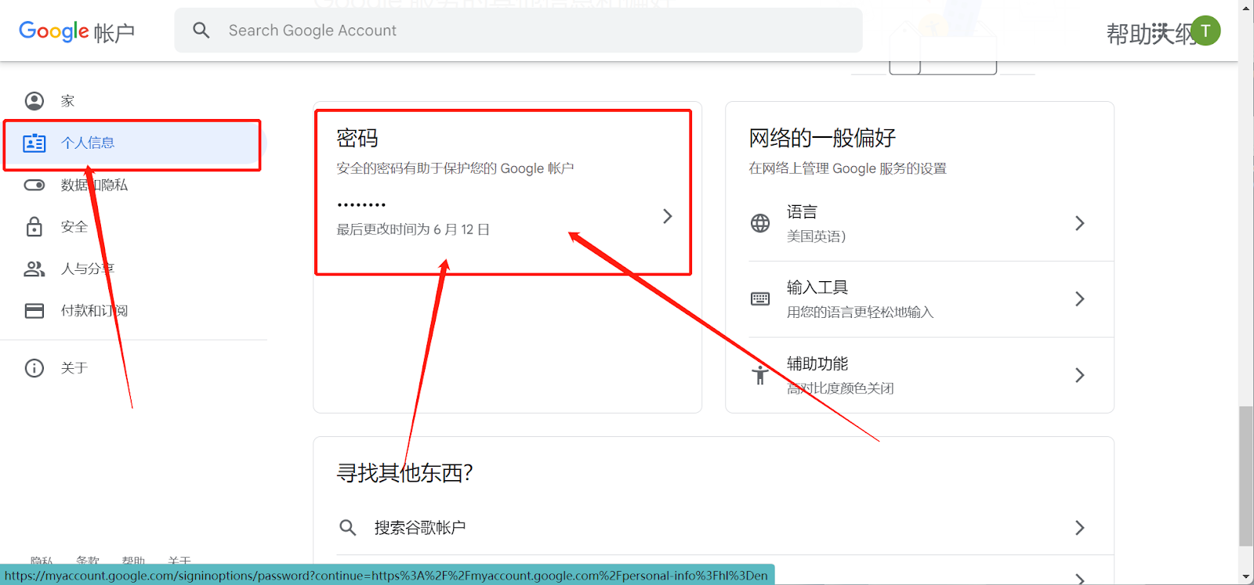Click the search magnifier icon in header

[x=201, y=31]
